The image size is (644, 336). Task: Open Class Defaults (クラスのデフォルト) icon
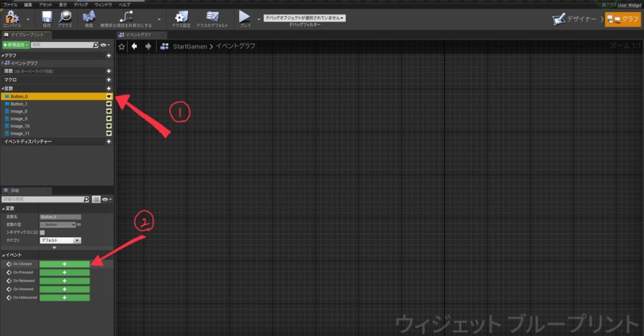[x=212, y=17]
